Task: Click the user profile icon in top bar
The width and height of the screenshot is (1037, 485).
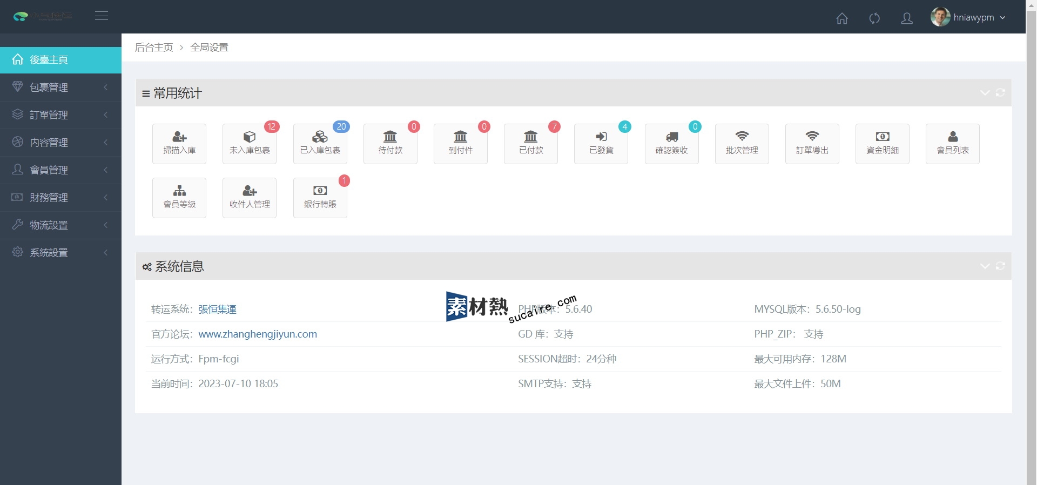Action: (907, 18)
